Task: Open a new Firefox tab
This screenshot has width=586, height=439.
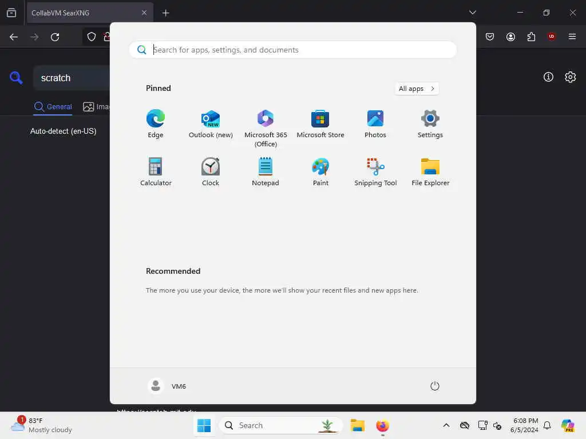Action: pos(165,13)
